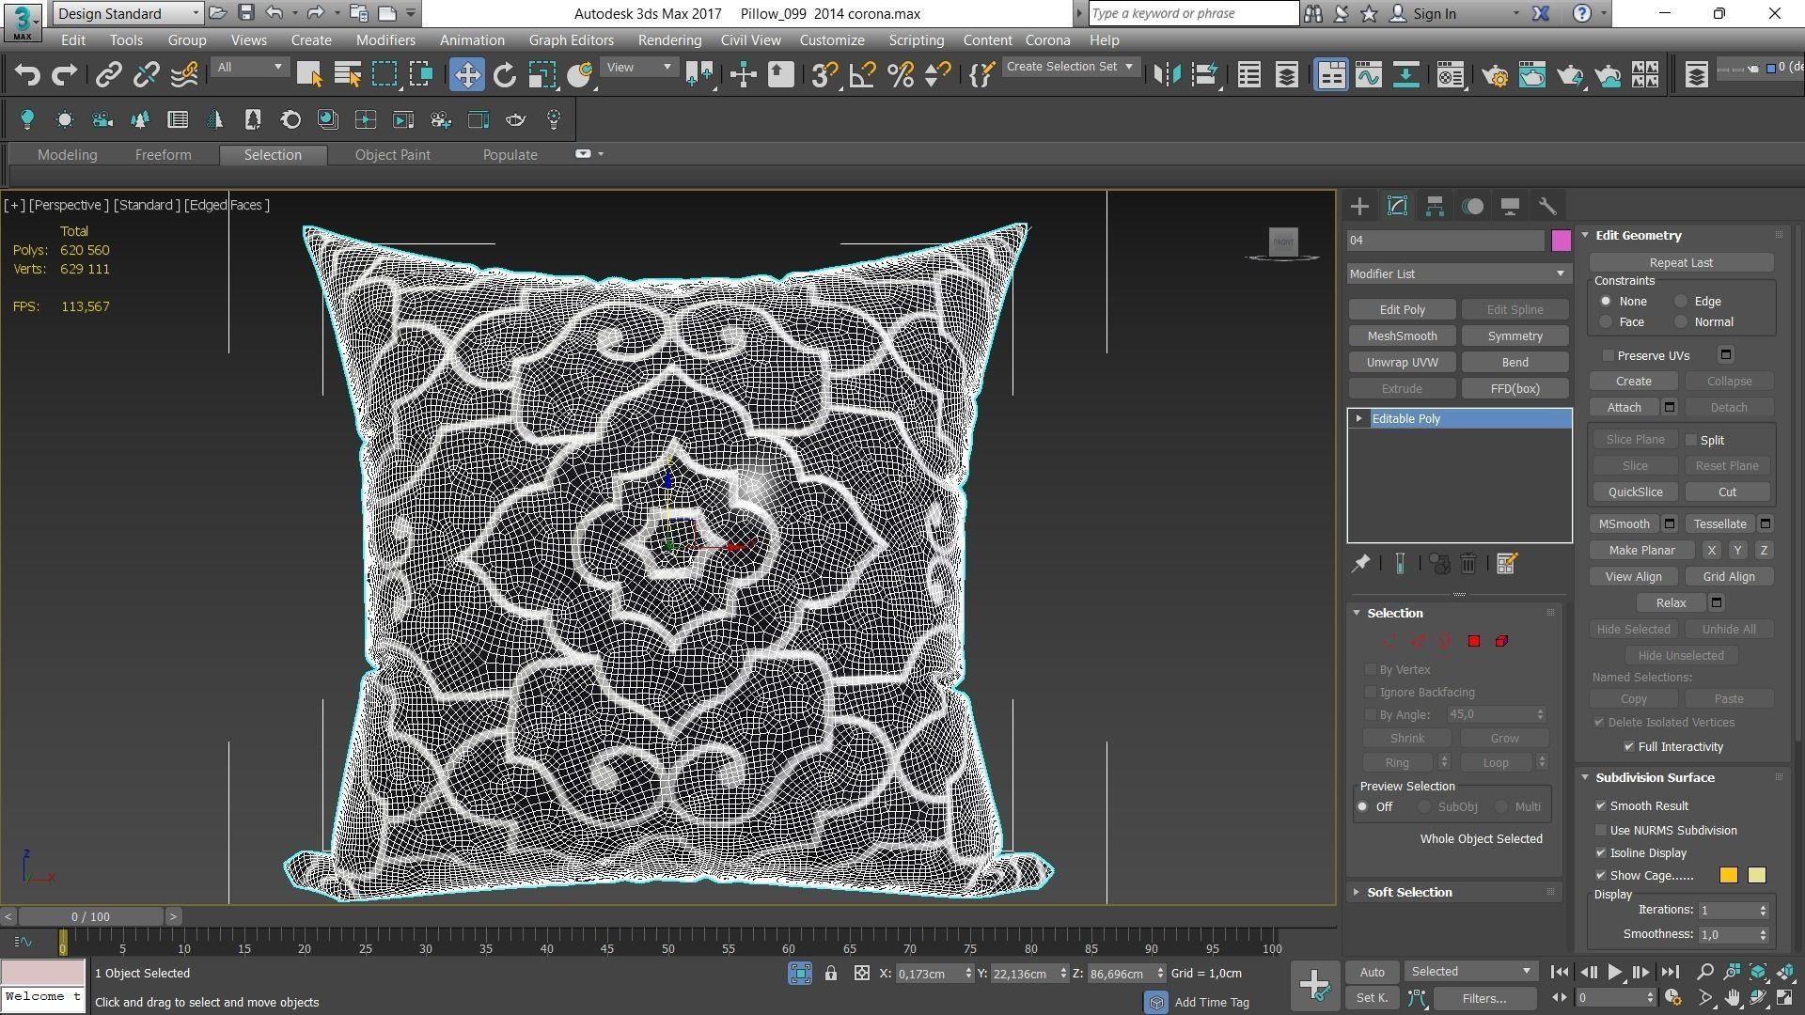Select Polygon sub-object level icon
The width and height of the screenshot is (1805, 1015).
1474,641
